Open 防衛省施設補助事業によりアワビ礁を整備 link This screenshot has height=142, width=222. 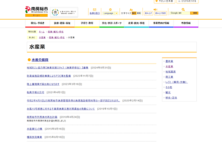[49, 76]
